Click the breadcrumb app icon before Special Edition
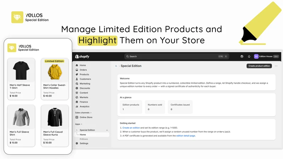The height and width of the screenshot is (159, 283). click(116, 66)
